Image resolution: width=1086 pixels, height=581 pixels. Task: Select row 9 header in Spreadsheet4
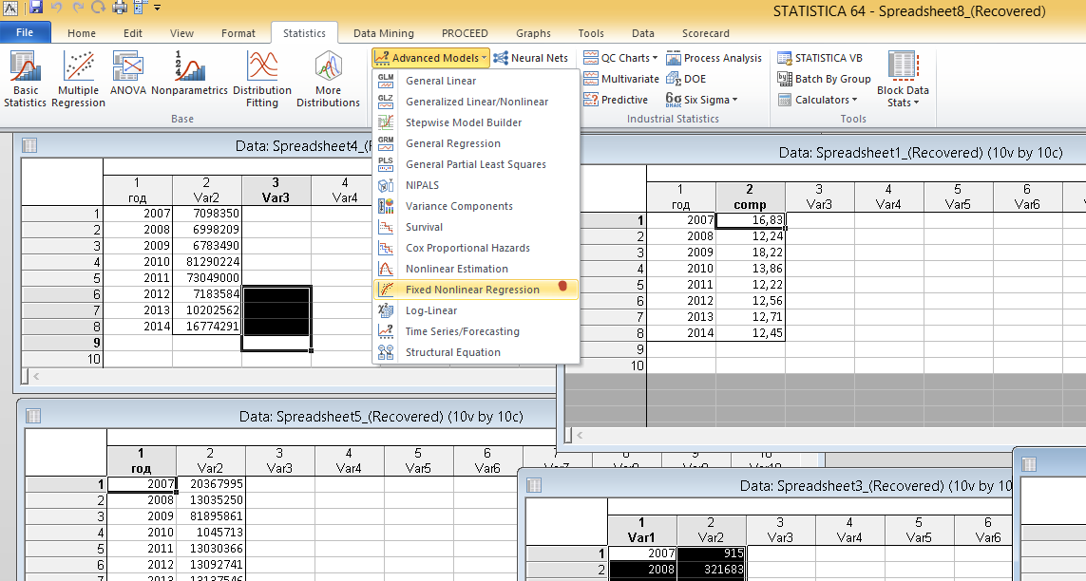(63, 343)
